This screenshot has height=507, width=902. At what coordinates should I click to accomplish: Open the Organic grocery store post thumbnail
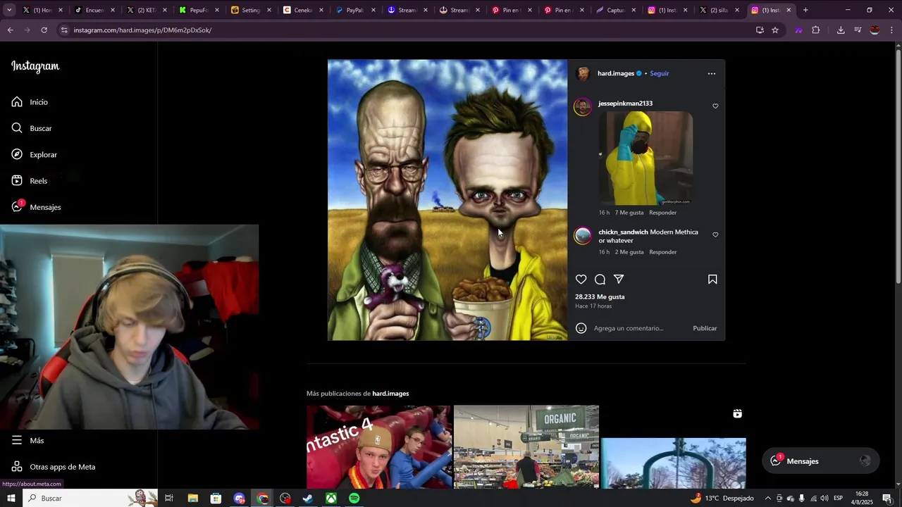[x=526, y=446]
